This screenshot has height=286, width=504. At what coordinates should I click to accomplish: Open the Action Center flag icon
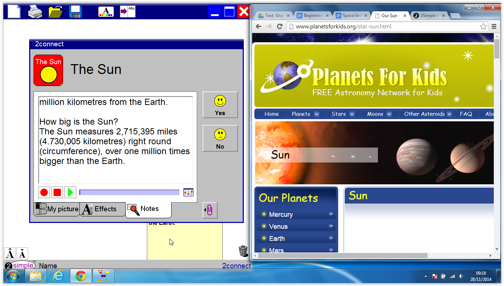[435, 277]
